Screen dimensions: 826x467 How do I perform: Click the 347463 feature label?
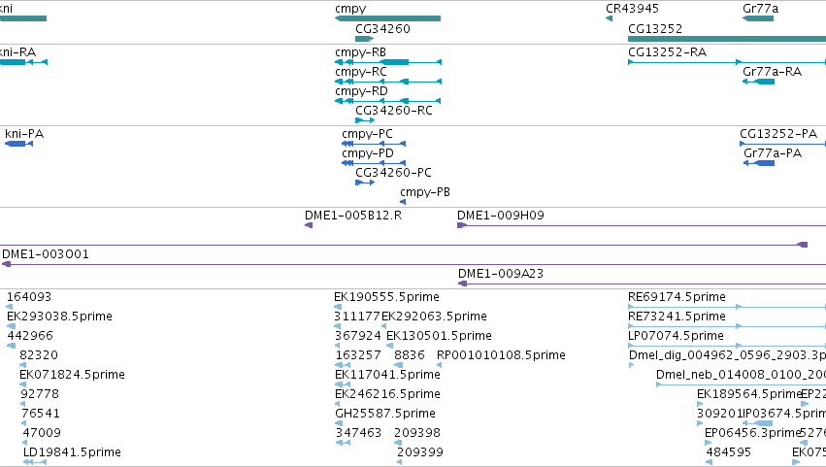pyautogui.click(x=358, y=433)
